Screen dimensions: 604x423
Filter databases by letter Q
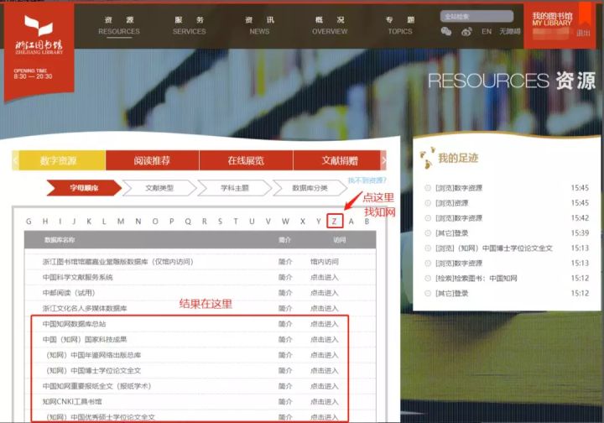188,222
